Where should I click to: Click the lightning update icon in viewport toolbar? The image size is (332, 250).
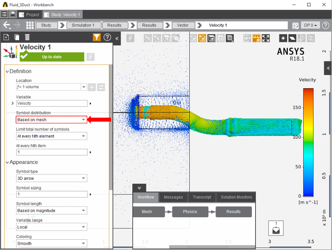[x=130, y=38]
